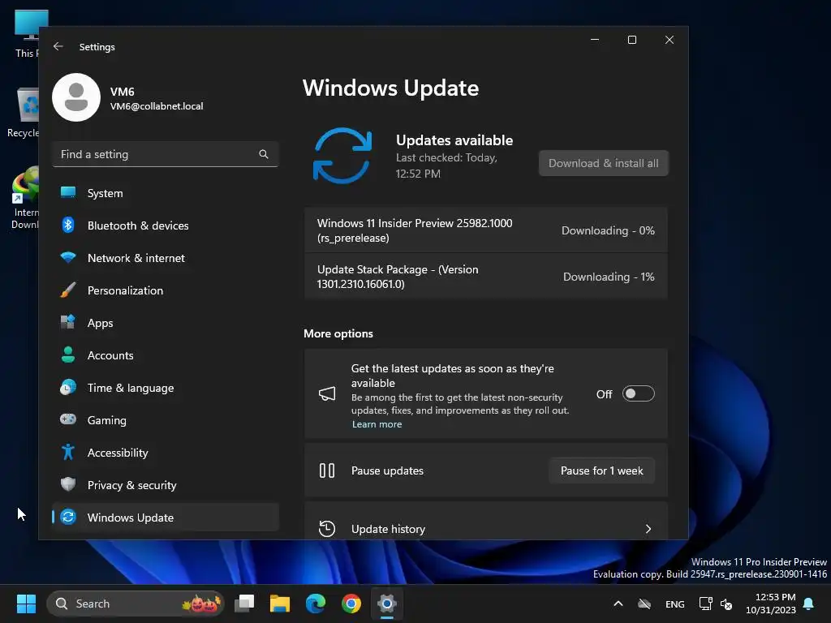Image resolution: width=831 pixels, height=623 pixels.
Task: Launch Microsoft Edge from the taskbar
Action: point(316,604)
